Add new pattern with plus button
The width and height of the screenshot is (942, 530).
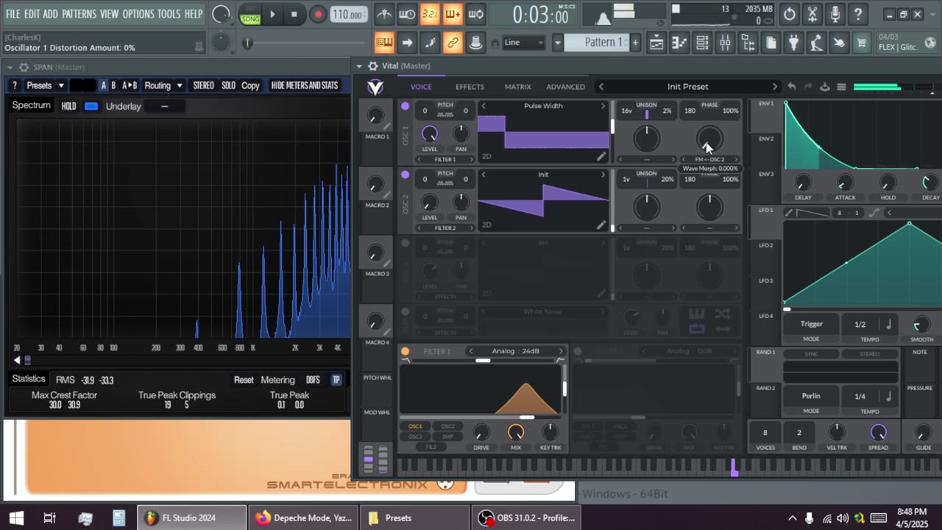tap(635, 43)
